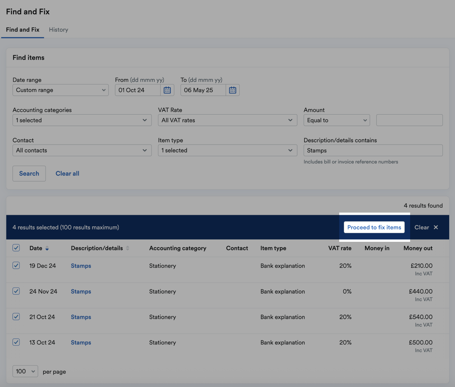The image size is (455, 387).
Task: Change the per page count dropdown
Action: click(25, 371)
